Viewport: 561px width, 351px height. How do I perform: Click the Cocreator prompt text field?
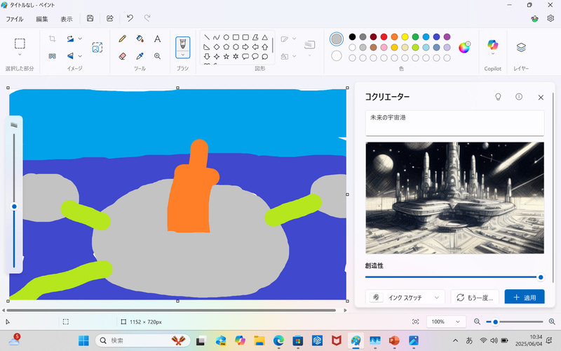click(454, 123)
